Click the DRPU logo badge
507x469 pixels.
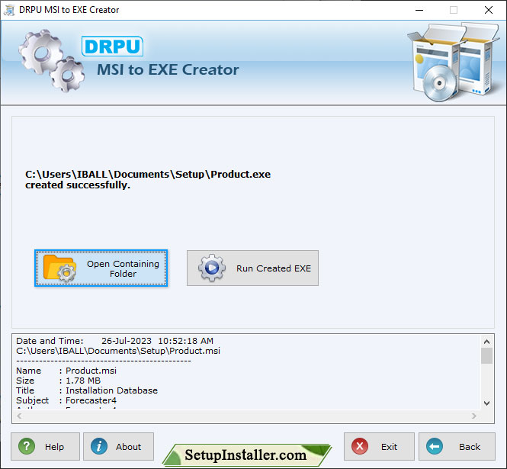112,47
